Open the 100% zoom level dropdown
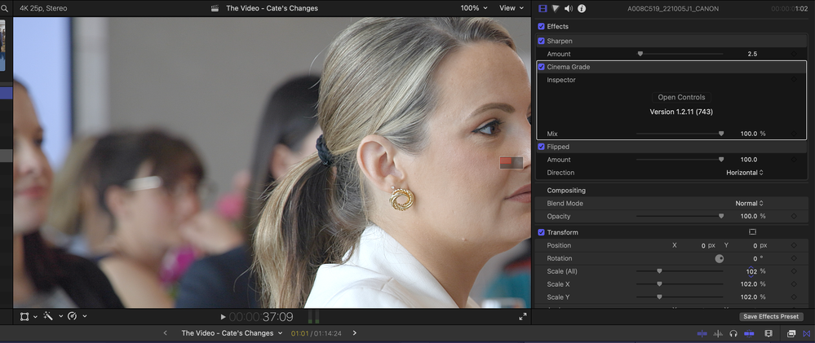 point(474,8)
